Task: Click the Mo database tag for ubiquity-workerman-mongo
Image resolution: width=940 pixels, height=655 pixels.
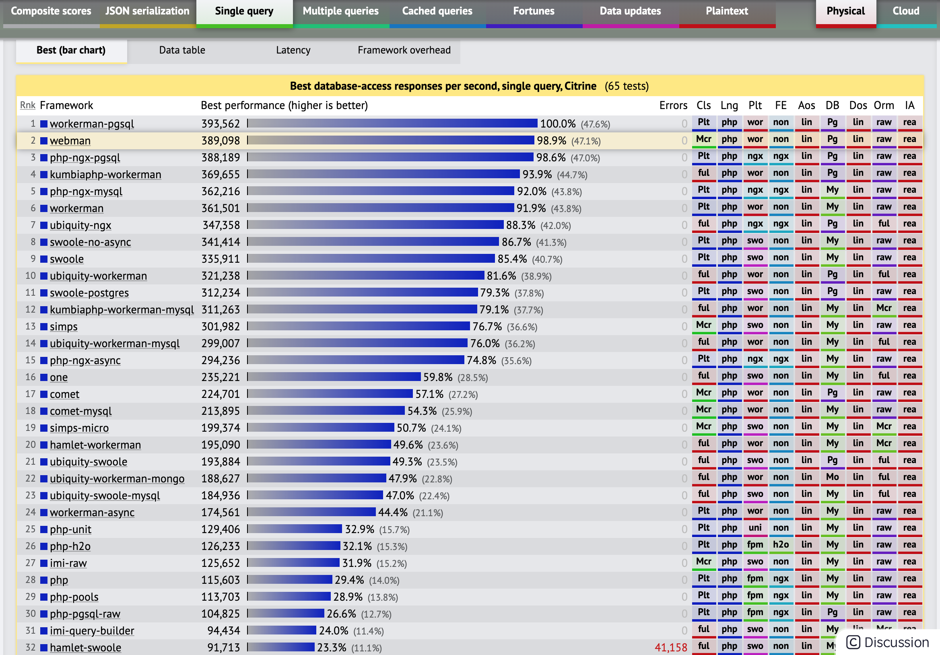Action: (832, 477)
